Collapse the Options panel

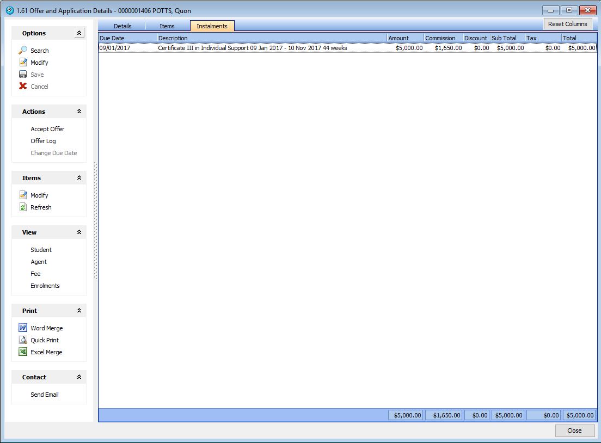point(79,33)
